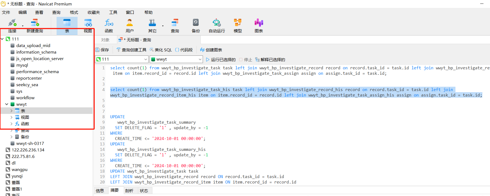
Task: Open the 收藏夹 menu
Action: [x=94, y=12]
